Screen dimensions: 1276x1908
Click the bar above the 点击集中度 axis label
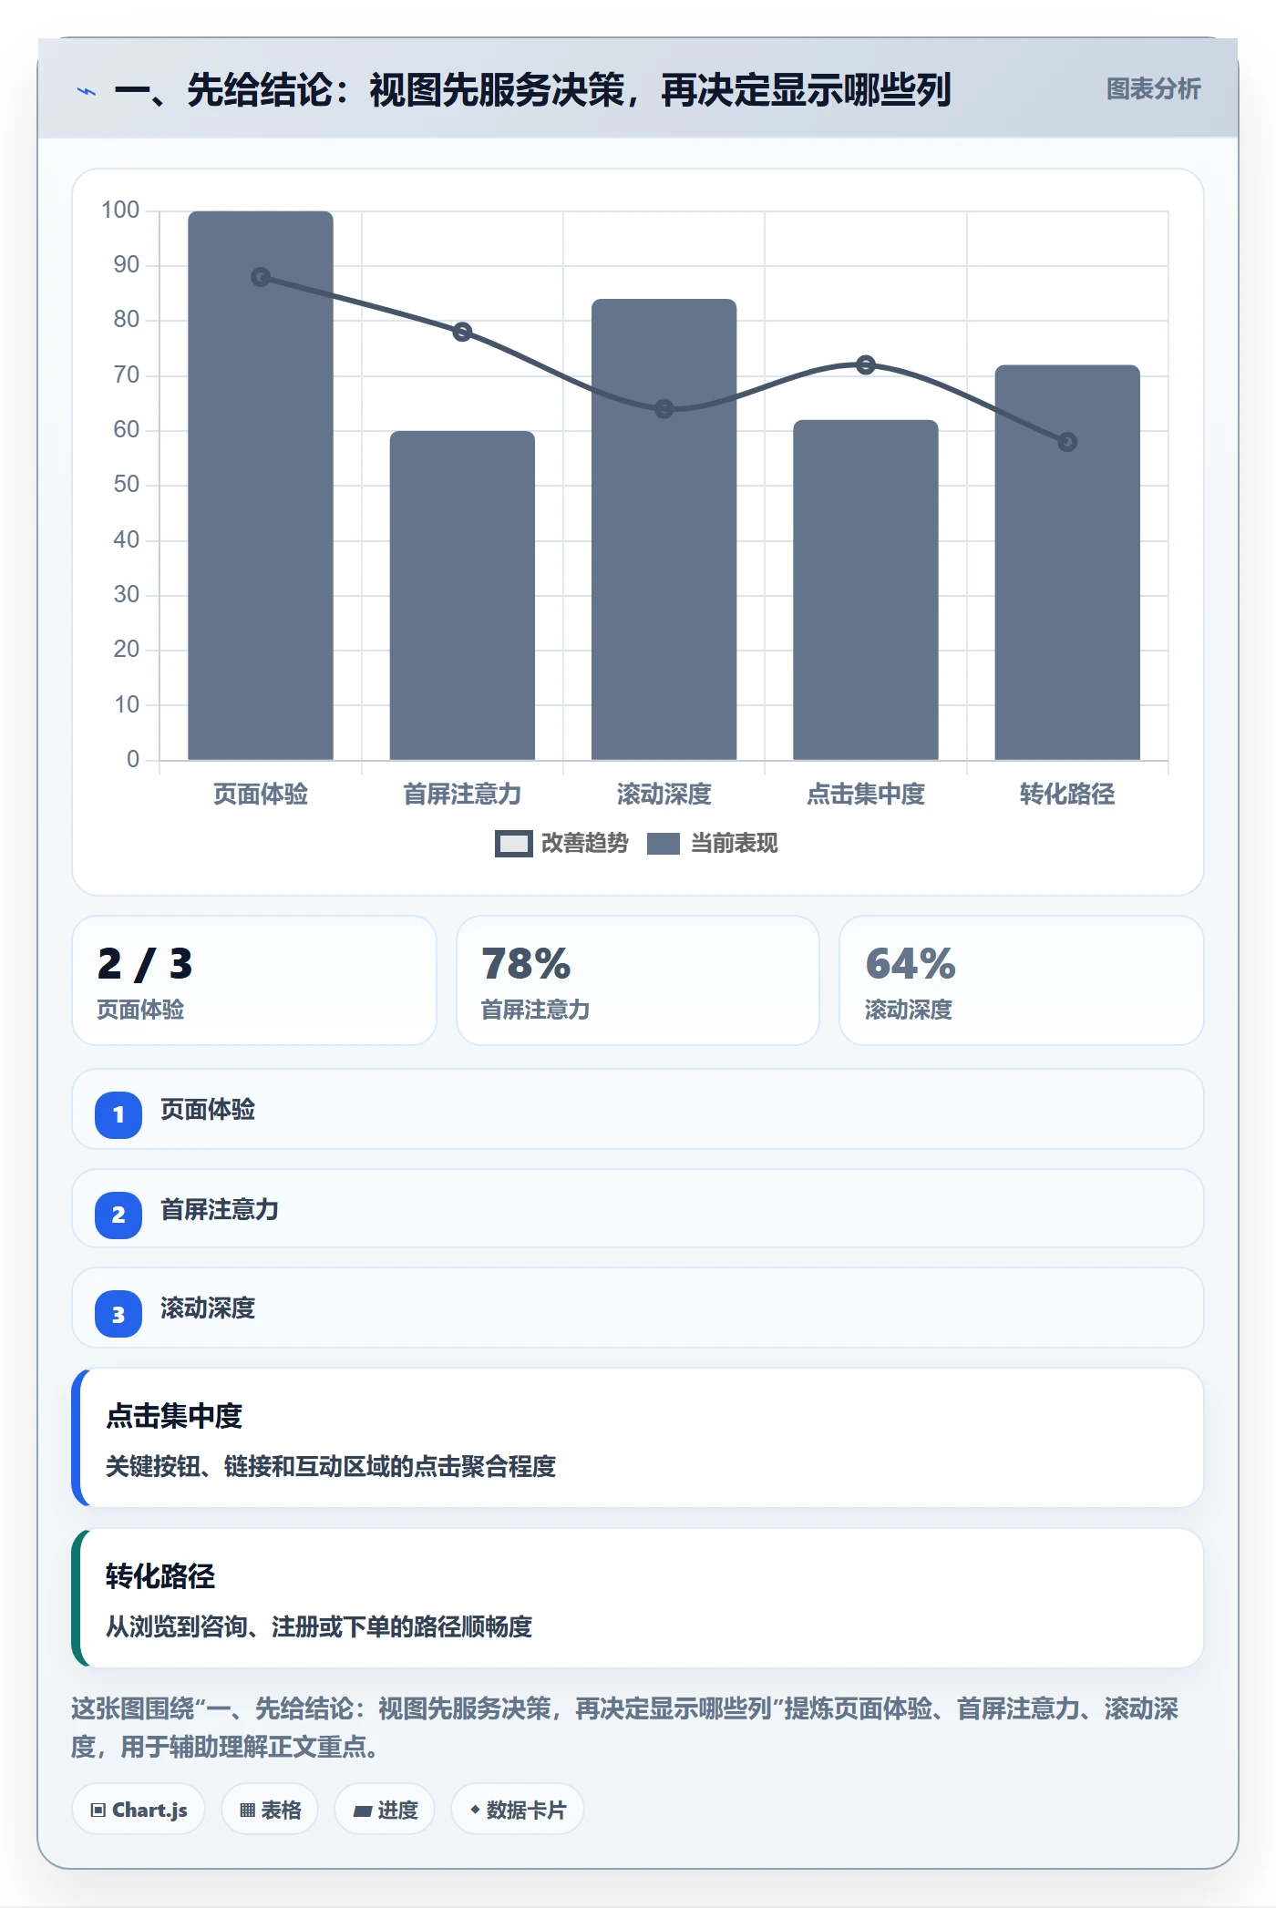[866, 590]
